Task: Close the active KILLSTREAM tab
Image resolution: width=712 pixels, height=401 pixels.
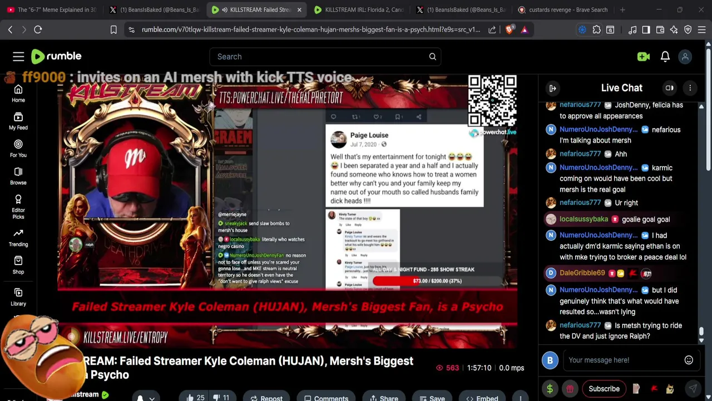Action: (x=299, y=9)
